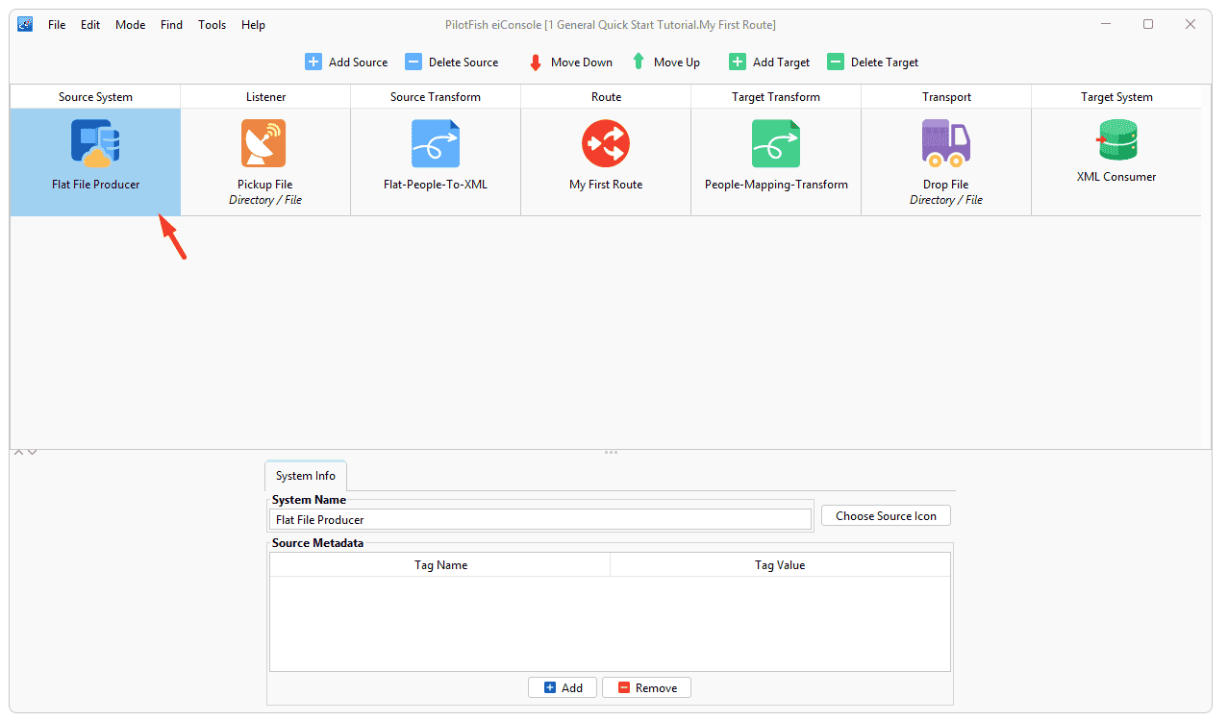Viewport: 1228px width, 721px height.
Task: Click the Choose Source Icon button
Action: [x=886, y=515]
